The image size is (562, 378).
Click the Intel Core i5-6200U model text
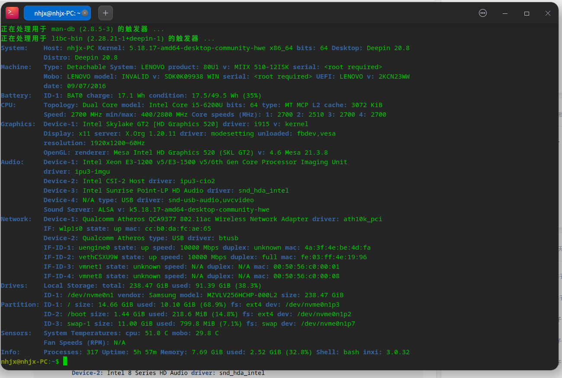186,105
